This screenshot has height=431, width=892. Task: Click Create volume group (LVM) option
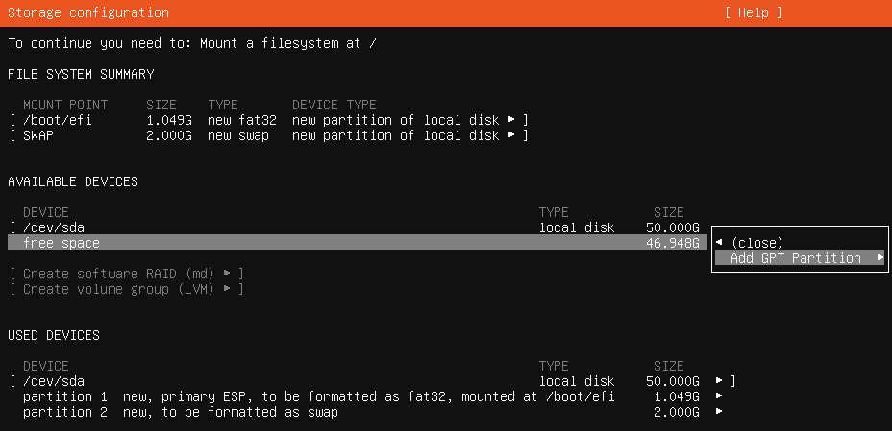coord(126,289)
